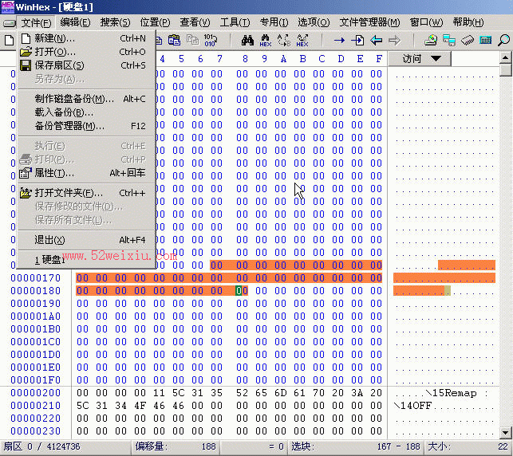Image resolution: width=513 pixels, height=456 pixels.
Task: Open the 窗口(W) Window menu
Action: (426, 22)
